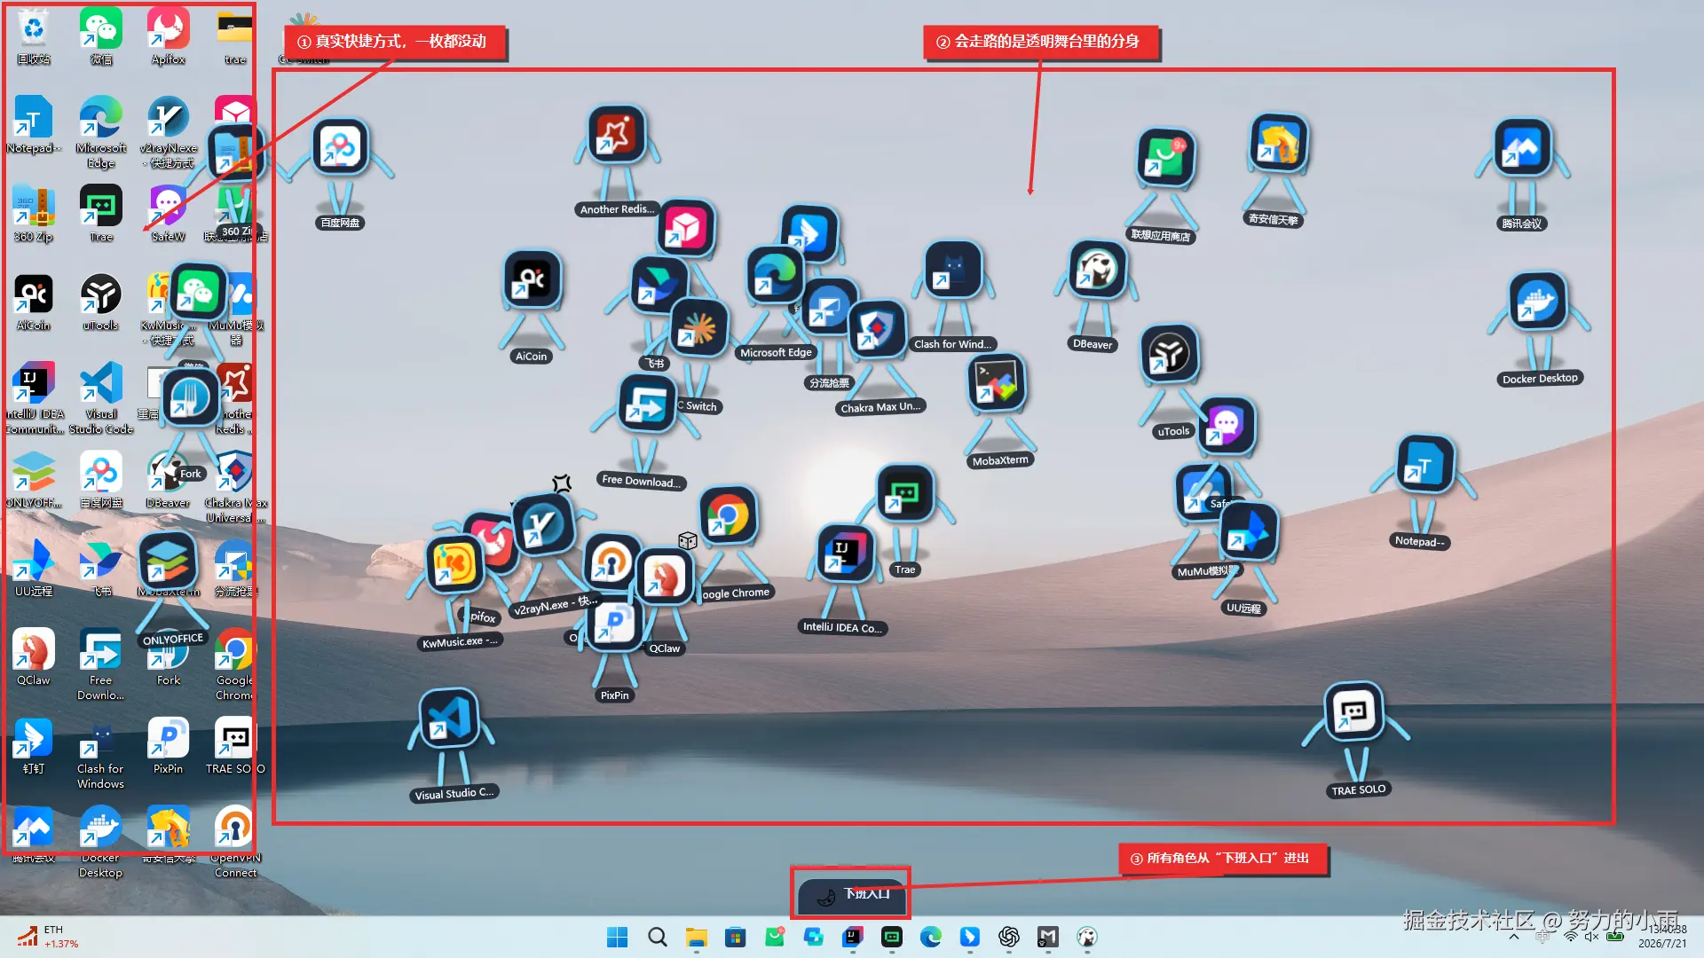Viewport: 1704px width, 958px height.
Task: Select the Apifox desktop shortcut
Action: point(168,37)
